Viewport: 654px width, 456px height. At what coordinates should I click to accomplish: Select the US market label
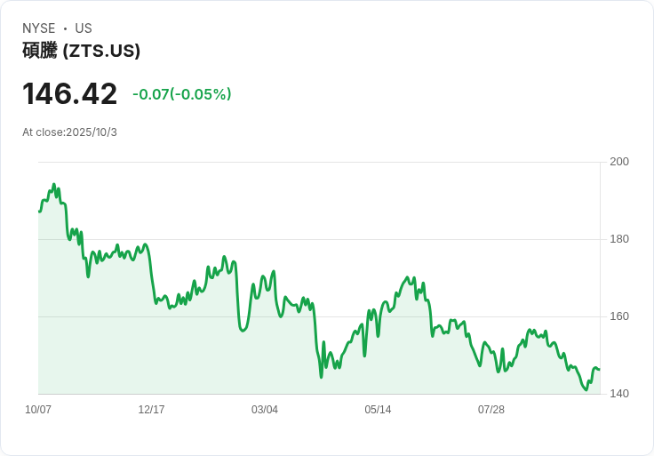[x=84, y=28]
